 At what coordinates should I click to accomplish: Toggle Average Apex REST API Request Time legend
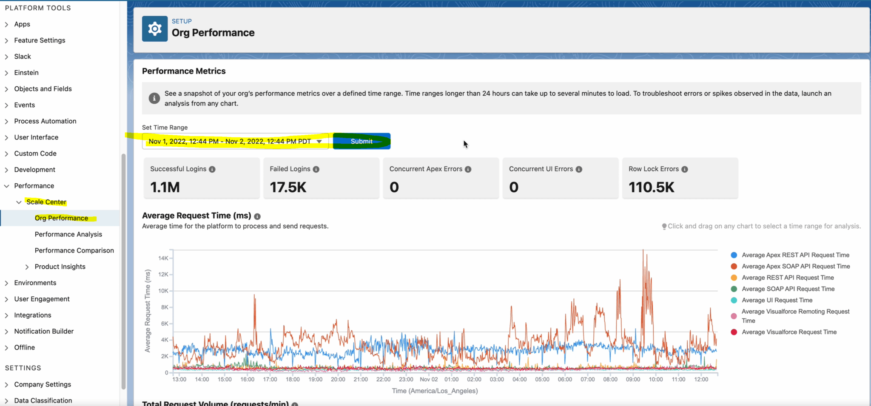pyautogui.click(x=795, y=255)
